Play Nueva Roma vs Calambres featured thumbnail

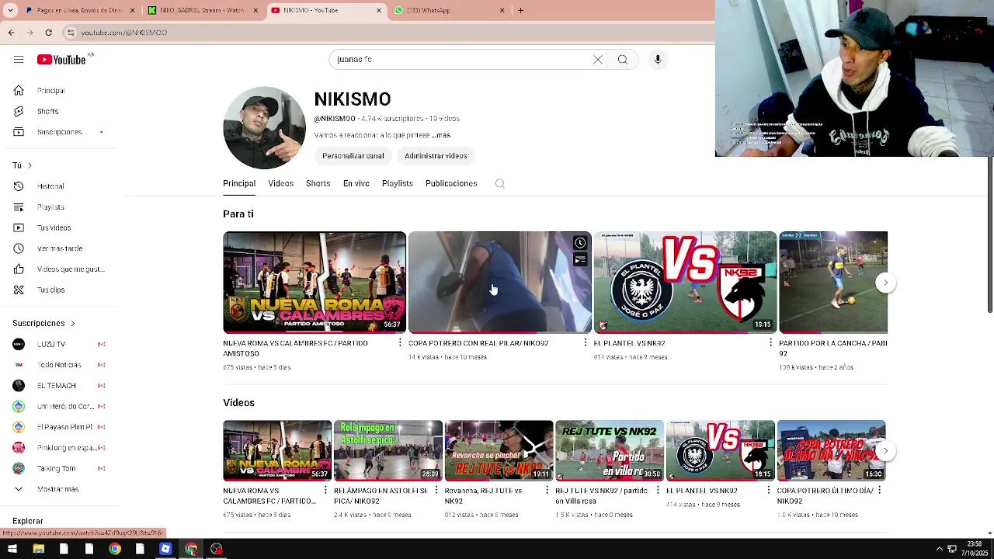[315, 283]
